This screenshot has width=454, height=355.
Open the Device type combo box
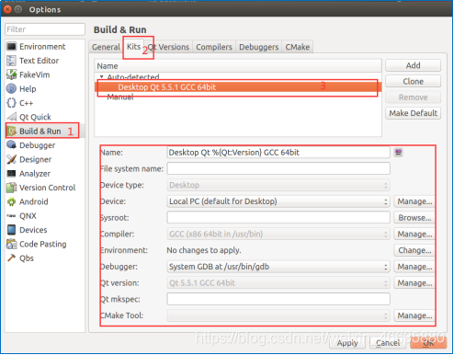[x=278, y=185]
